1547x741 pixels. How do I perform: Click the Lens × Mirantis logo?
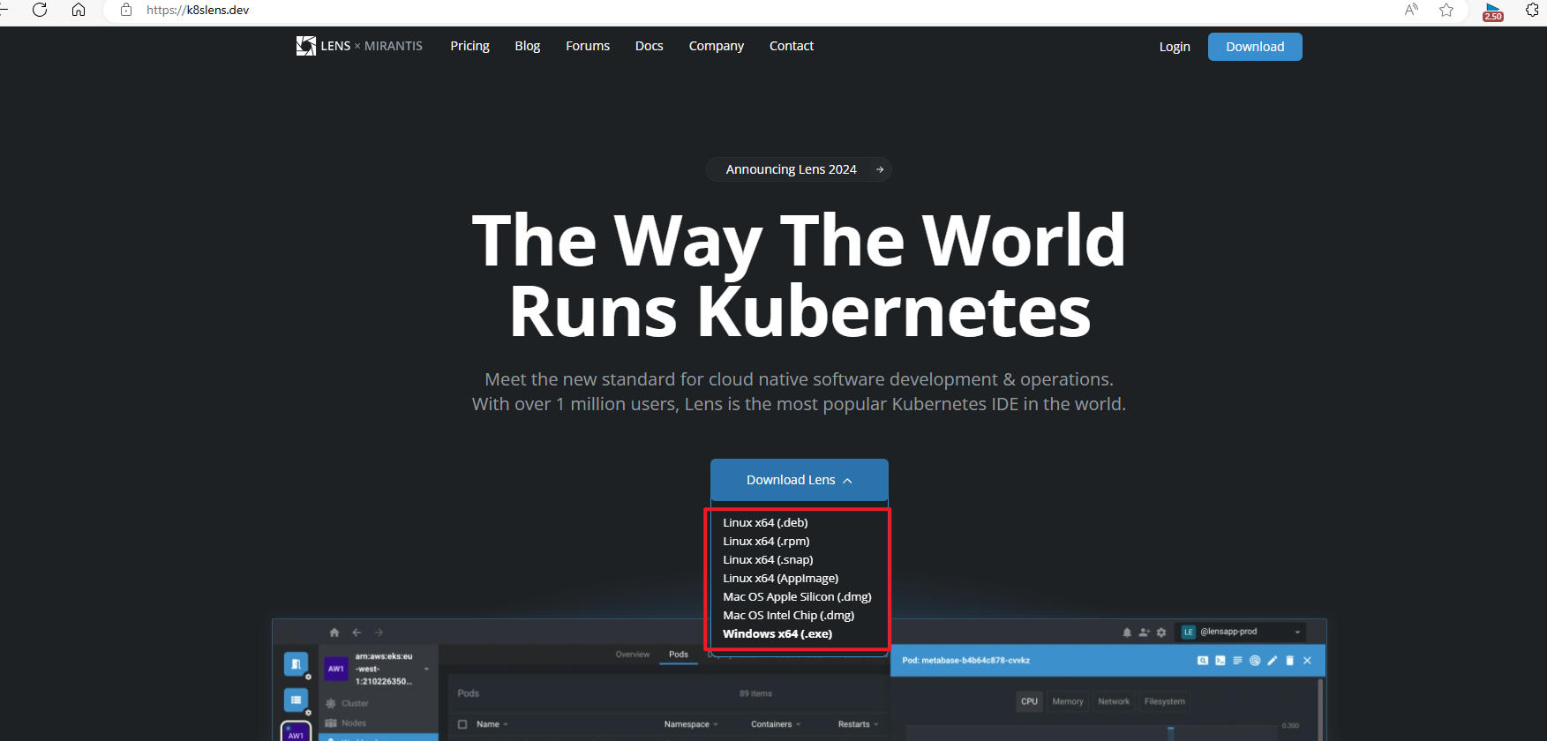pyautogui.click(x=359, y=46)
